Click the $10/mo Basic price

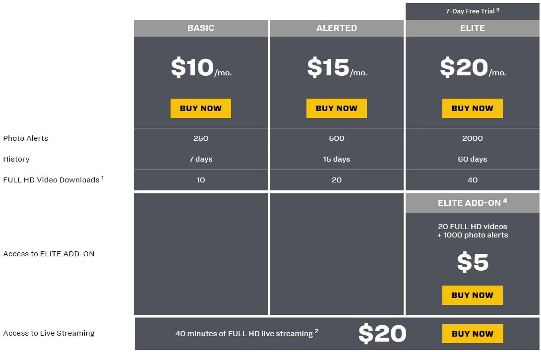tap(200, 68)
